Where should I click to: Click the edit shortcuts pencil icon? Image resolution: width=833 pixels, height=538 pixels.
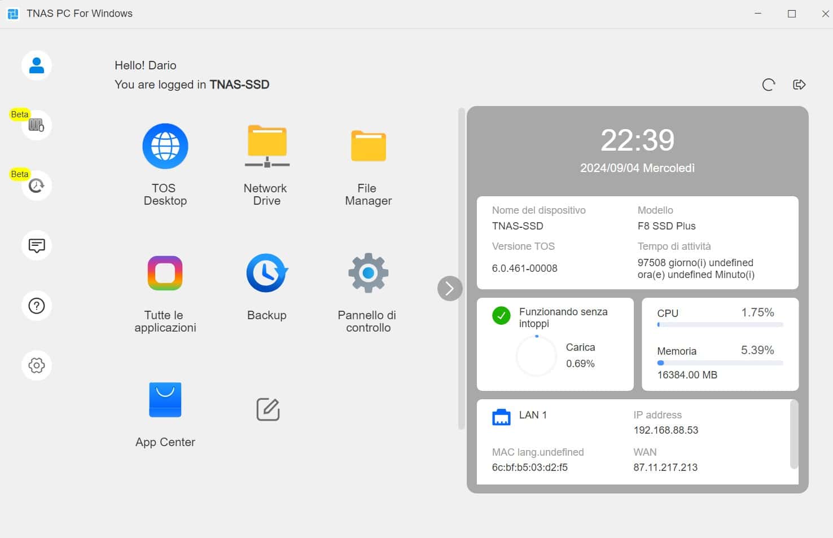(x=268, y=409)
